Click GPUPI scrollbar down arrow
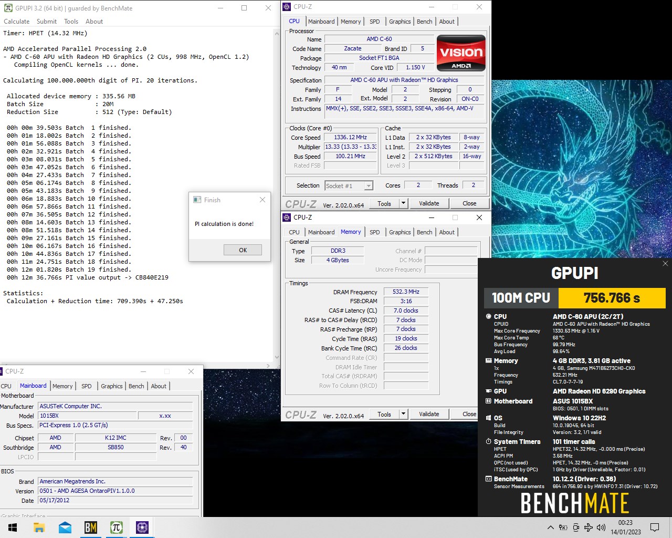 (x=277, y=357)
